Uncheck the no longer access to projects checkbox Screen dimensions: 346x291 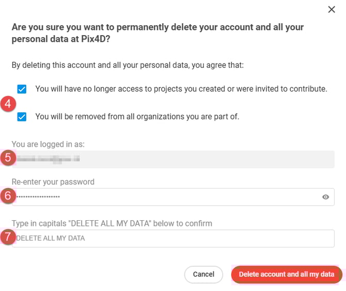[22, 89]
